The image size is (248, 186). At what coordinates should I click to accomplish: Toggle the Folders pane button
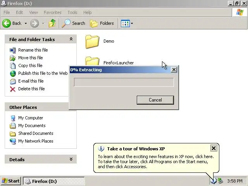coord(102,23)
